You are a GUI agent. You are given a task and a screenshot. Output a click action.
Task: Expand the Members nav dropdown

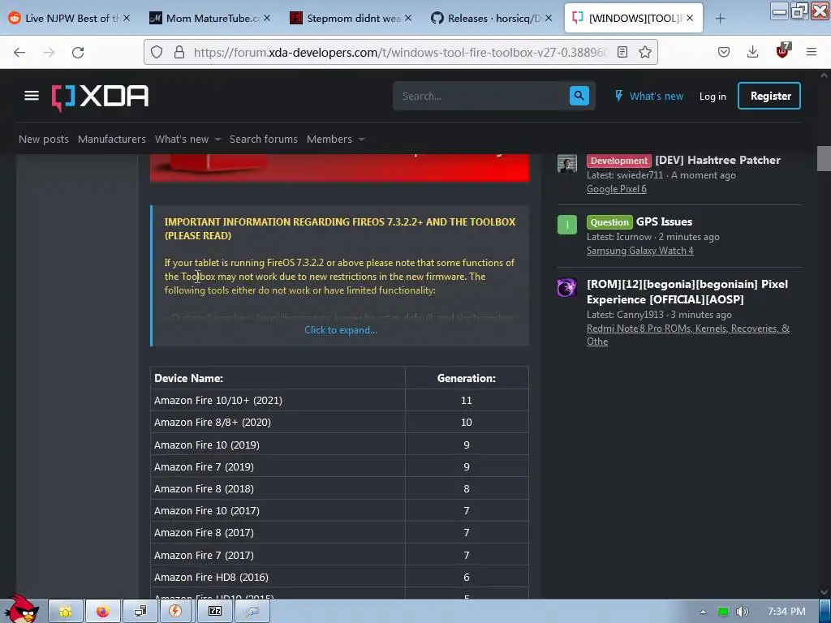(x=361, y=140)
